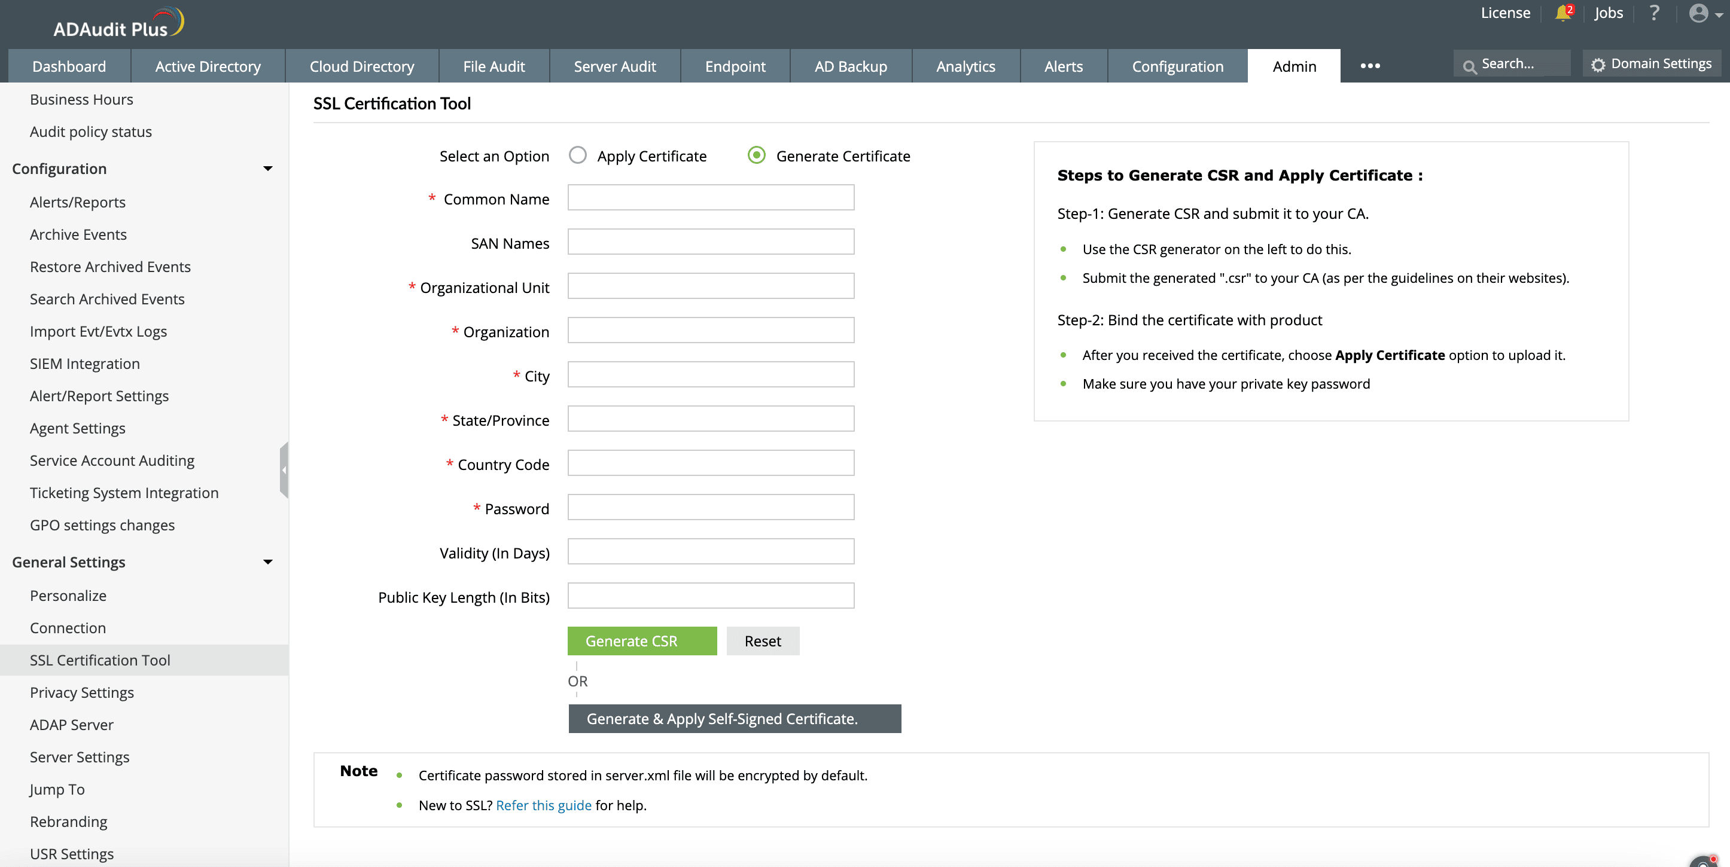This screenshot has width=1730, height=867.
Task: Open the Refer this guide link
Action: coord(543,805)
